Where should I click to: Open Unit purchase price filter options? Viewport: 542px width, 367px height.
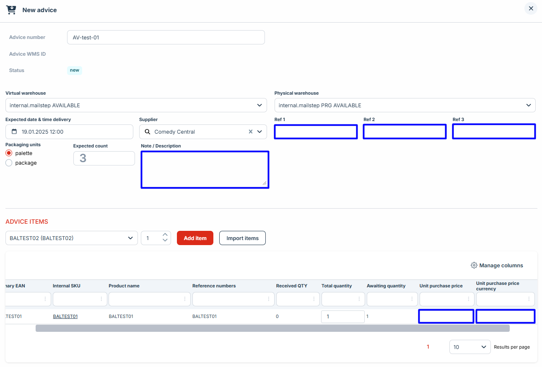[x=468, y=299]
